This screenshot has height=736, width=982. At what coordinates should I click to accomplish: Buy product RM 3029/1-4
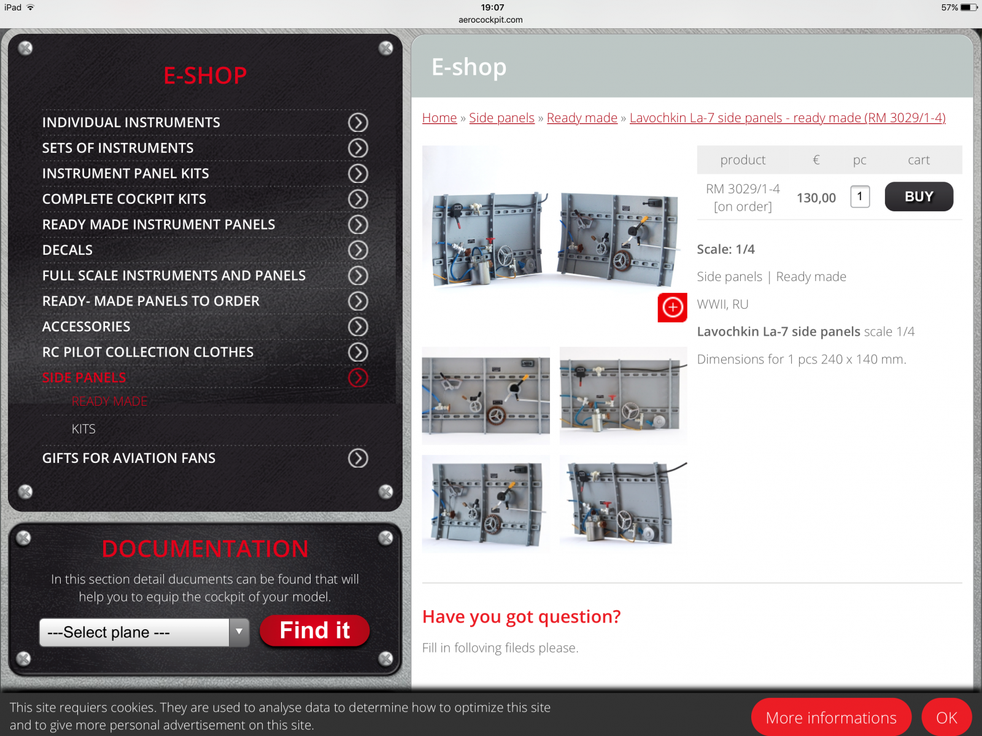[x=919, y=197]
